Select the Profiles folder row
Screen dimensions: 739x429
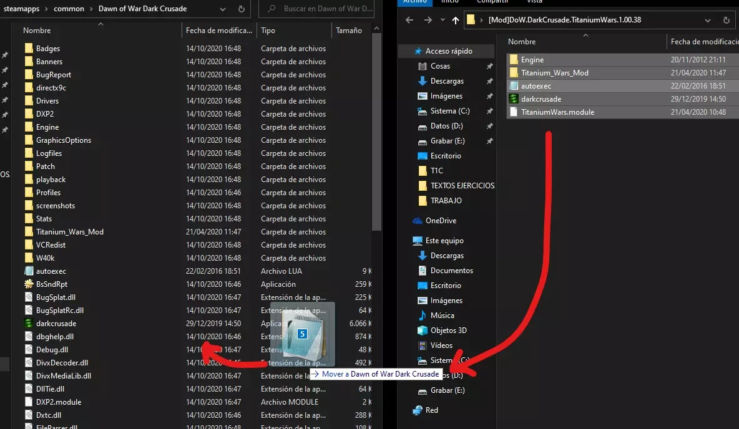coord(198,192)
